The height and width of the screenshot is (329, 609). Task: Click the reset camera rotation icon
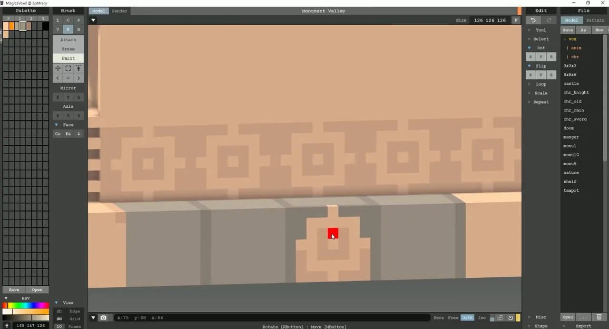(x=511, y=318)
